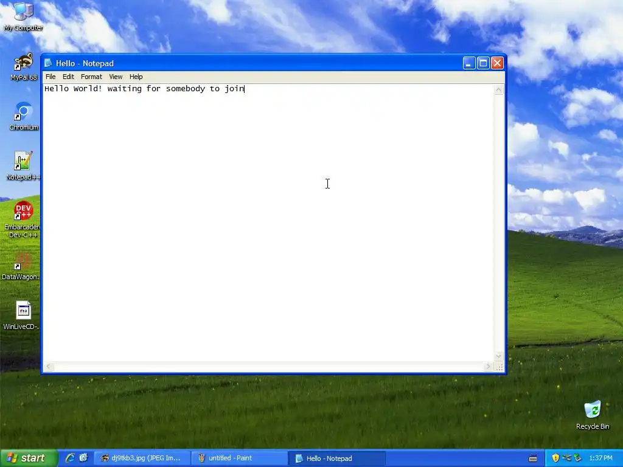This screenshot has height=467, width=623.
Task: Open the Edit menu in Notepad
Action: (68, 77)
